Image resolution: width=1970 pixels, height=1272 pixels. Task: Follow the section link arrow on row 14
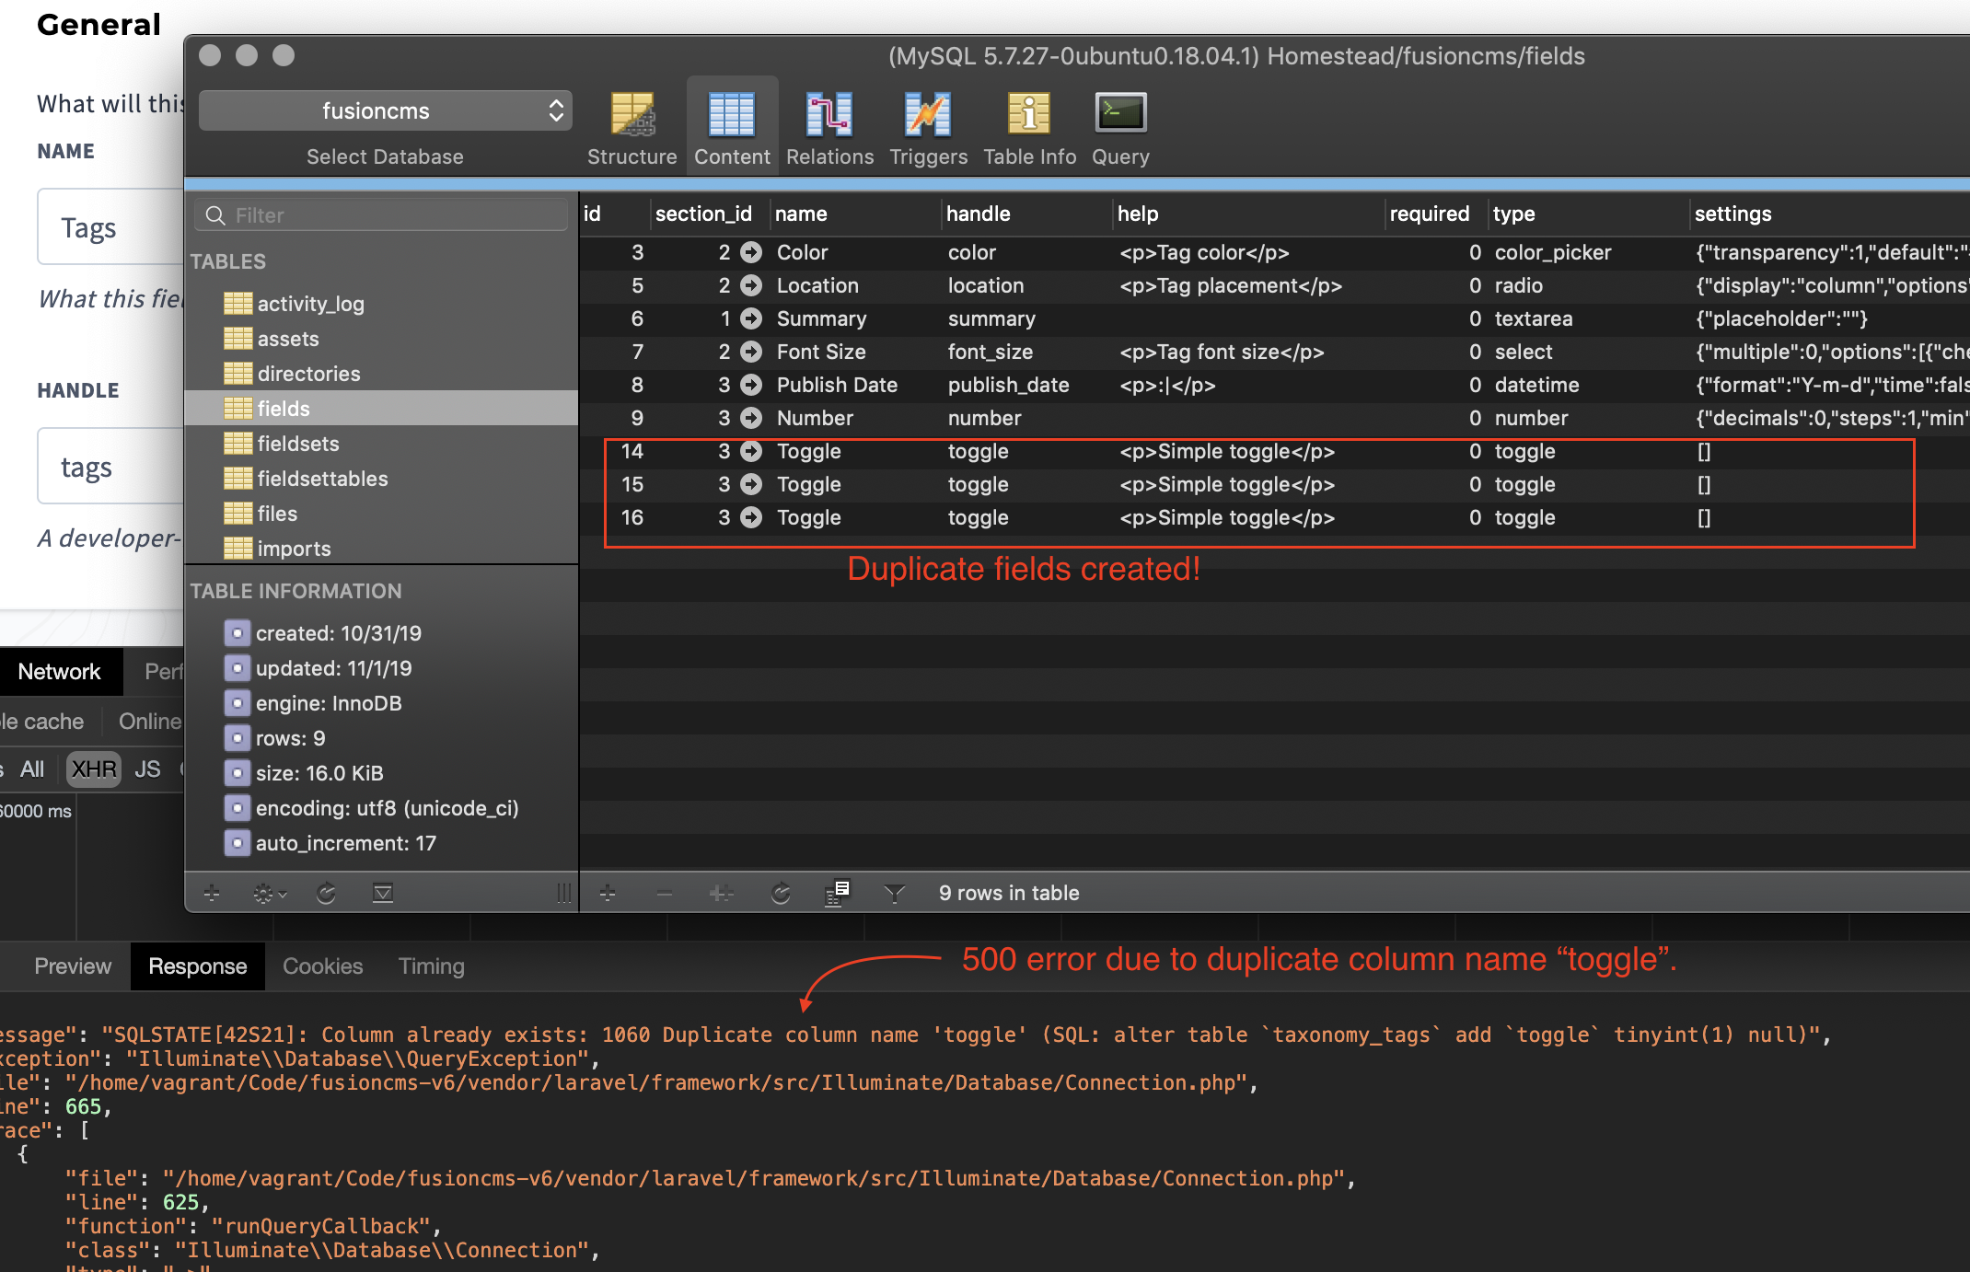coord(752,451)
